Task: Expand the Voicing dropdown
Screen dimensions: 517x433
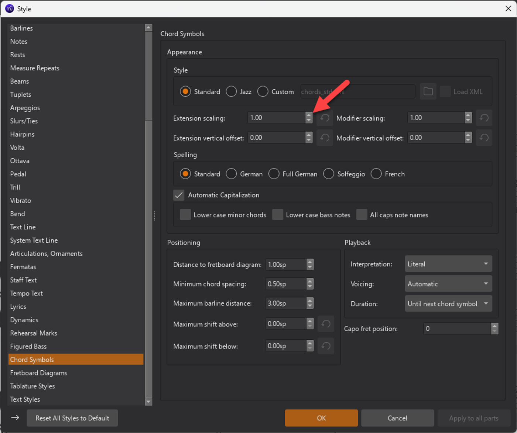Action: point(448,284)
